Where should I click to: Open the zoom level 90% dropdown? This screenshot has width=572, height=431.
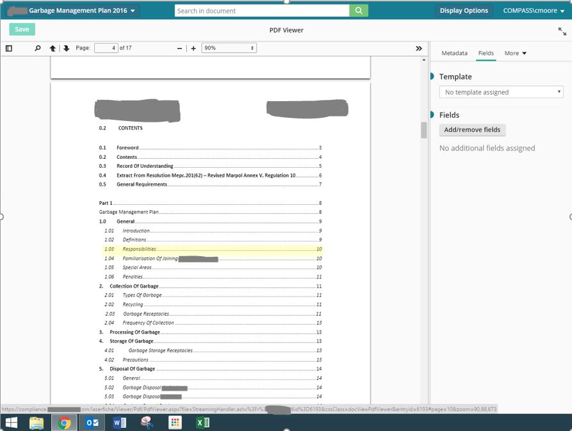[229, 48]
